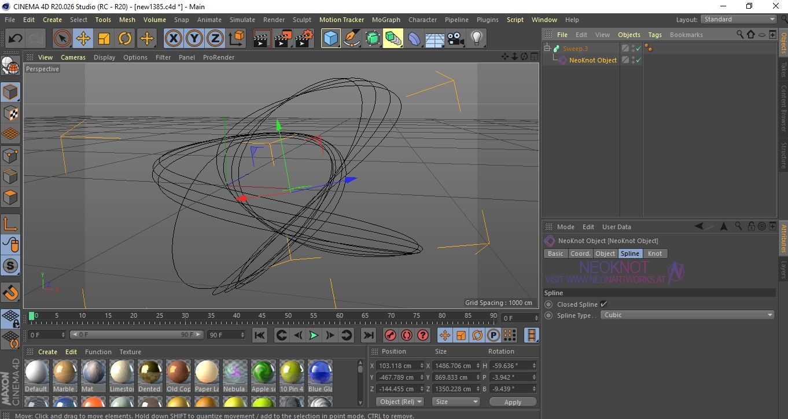
Task: Click frame 45 on the timeline ruler
Action: (263, 316)
